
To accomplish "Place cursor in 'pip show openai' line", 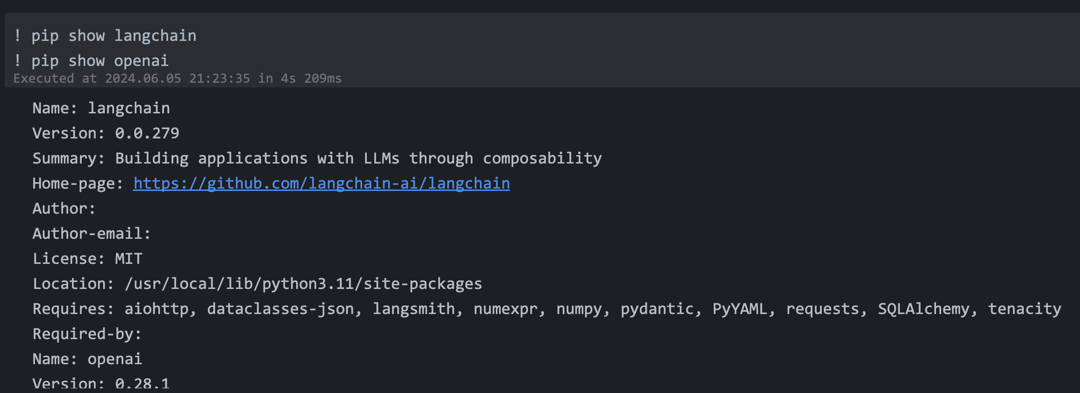I will point(100,61).
